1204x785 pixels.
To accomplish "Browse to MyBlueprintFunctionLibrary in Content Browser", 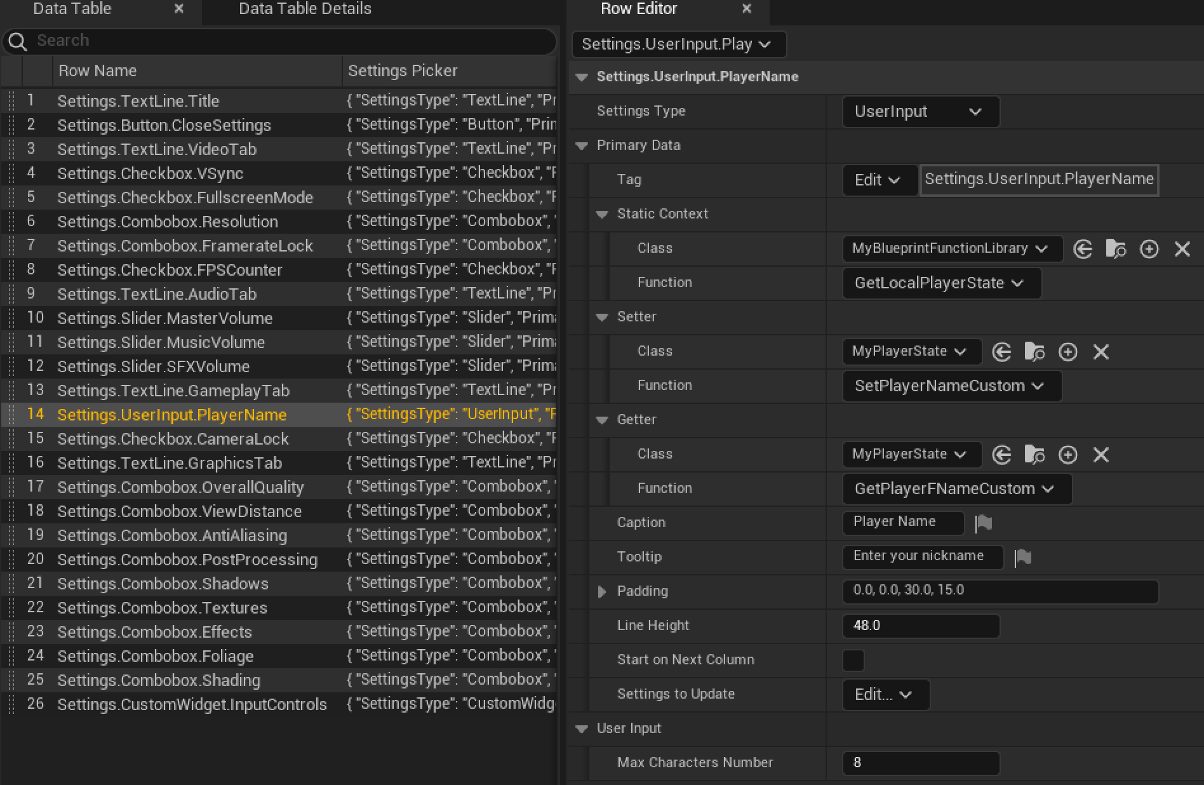I will (x=1117, y=248).
